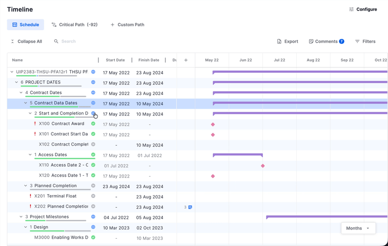Click the plus add column icon

[186, 60]
